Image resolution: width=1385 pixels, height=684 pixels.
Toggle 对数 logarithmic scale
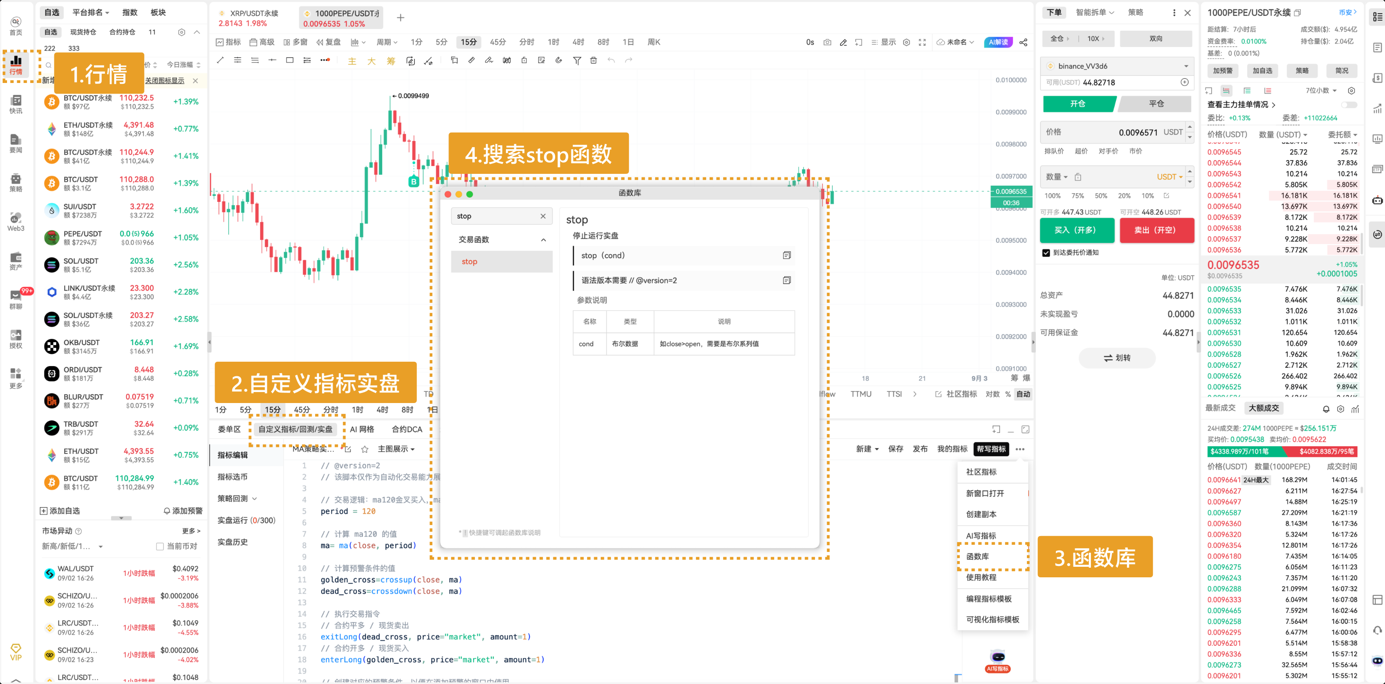993,394
